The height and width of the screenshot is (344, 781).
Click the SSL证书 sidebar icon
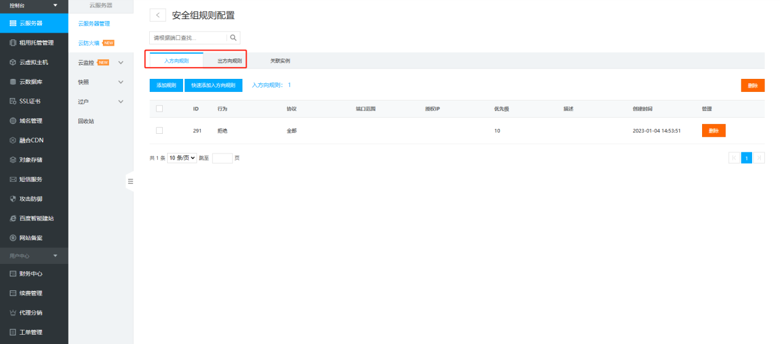click(13, 101)
